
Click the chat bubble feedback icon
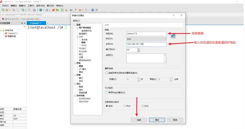(97, 10)
